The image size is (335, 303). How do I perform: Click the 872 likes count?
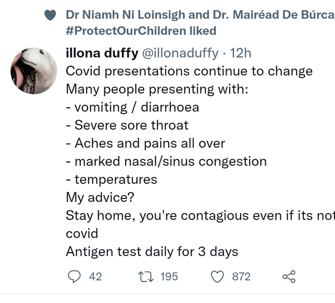tap(241, 276)
